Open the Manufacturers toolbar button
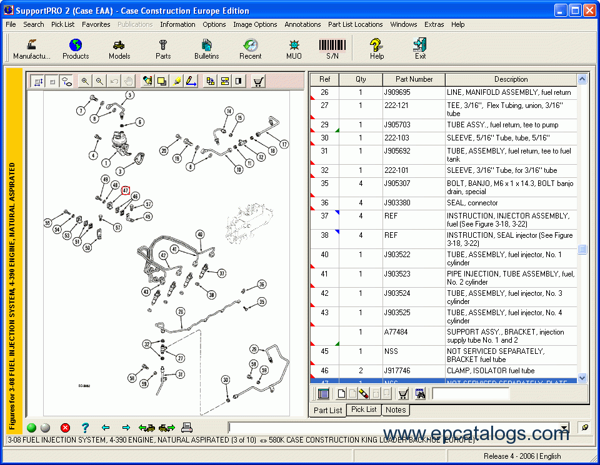The width and height of the screenshot is (600, 465). pyautogui.click(x=31, y=49)
